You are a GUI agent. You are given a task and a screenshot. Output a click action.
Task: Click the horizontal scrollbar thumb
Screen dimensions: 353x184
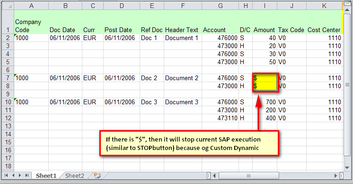(x=248, y=176)
